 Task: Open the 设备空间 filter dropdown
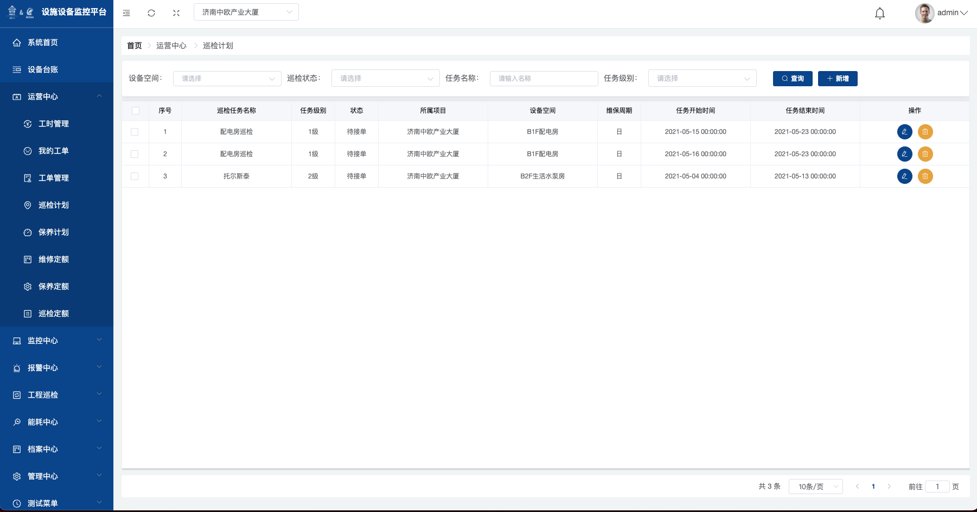[x=227, y=79]
